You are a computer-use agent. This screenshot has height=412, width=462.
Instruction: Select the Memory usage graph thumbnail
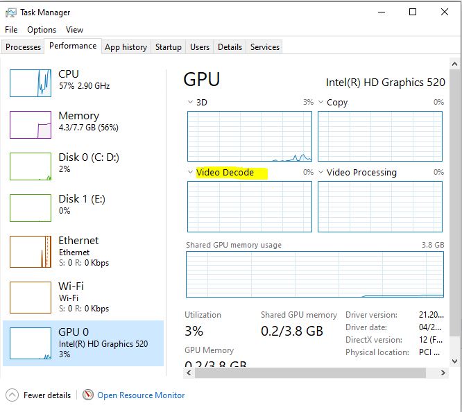coord(31,125)
